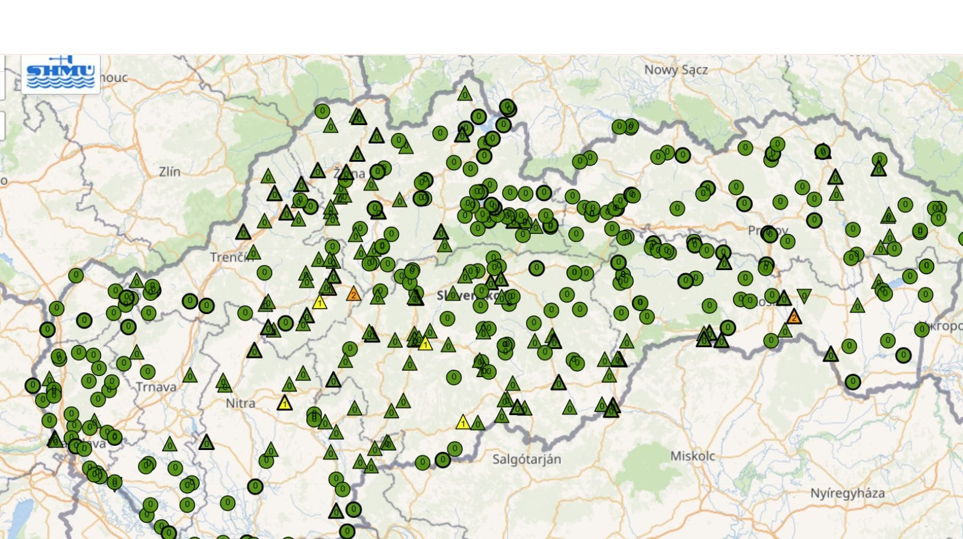
Task: Click the Miskolc city label
Action: 692,456
